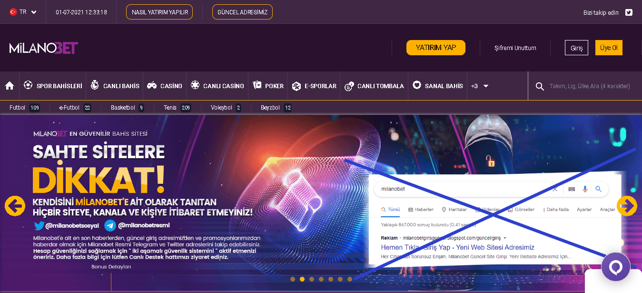Select the first carousel dot
The width and height of the screenshot is (642, 293).
click(293, 279)
